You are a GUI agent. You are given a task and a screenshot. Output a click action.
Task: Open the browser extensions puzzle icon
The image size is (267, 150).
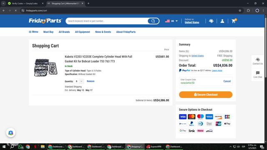248,10
